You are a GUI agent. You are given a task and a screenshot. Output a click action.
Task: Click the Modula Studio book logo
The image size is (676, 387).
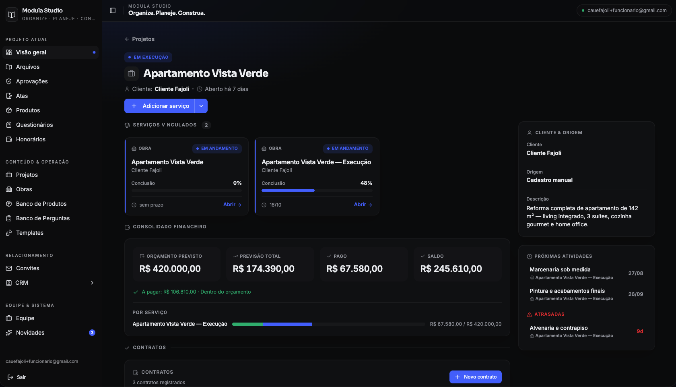tap(12, 14)
